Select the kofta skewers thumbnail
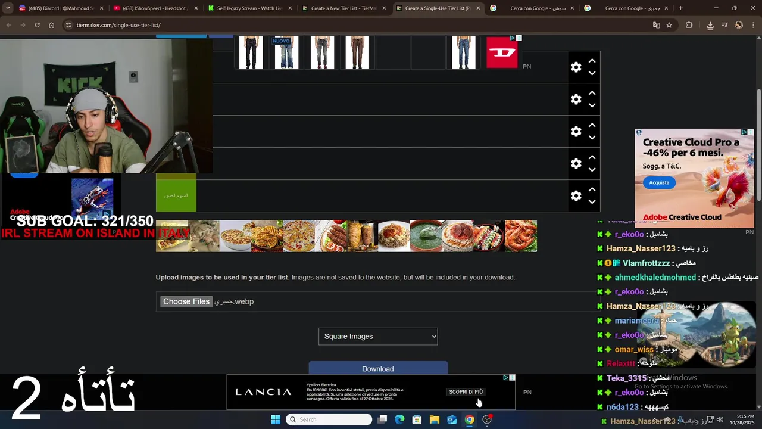Screen dimensions: 762x429 point(330,236)
